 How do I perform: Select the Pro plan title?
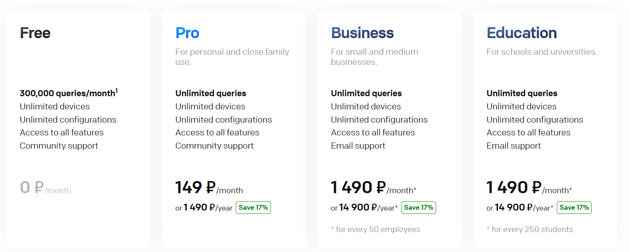point(187,33)
